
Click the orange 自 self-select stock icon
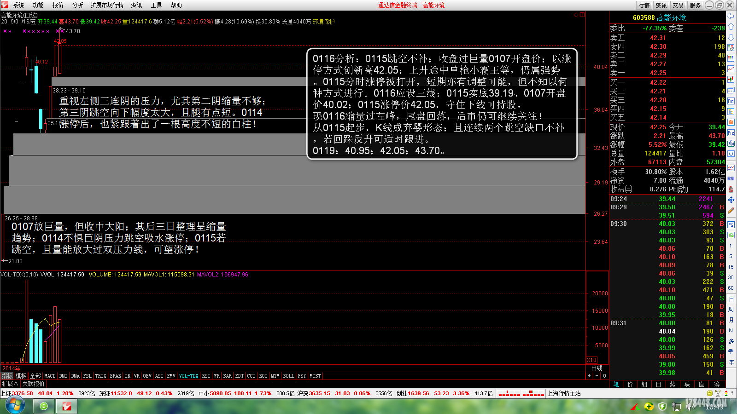(731, 122)
